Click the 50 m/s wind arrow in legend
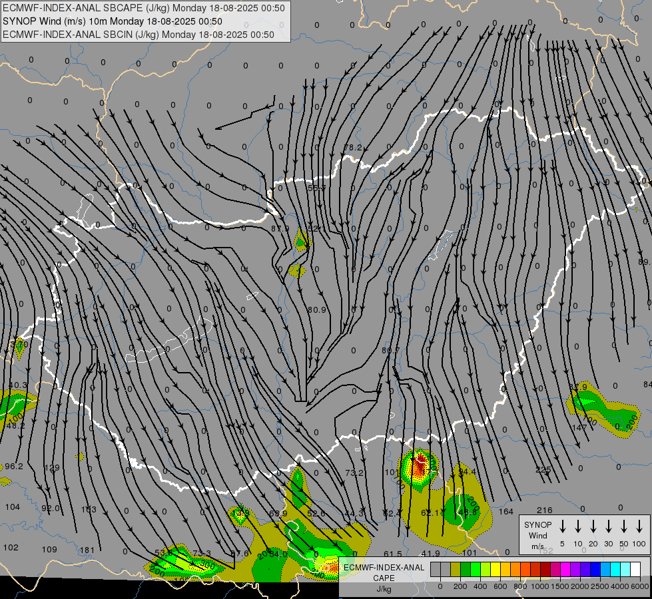Screen dimensions: 652x599 [624, 526]
